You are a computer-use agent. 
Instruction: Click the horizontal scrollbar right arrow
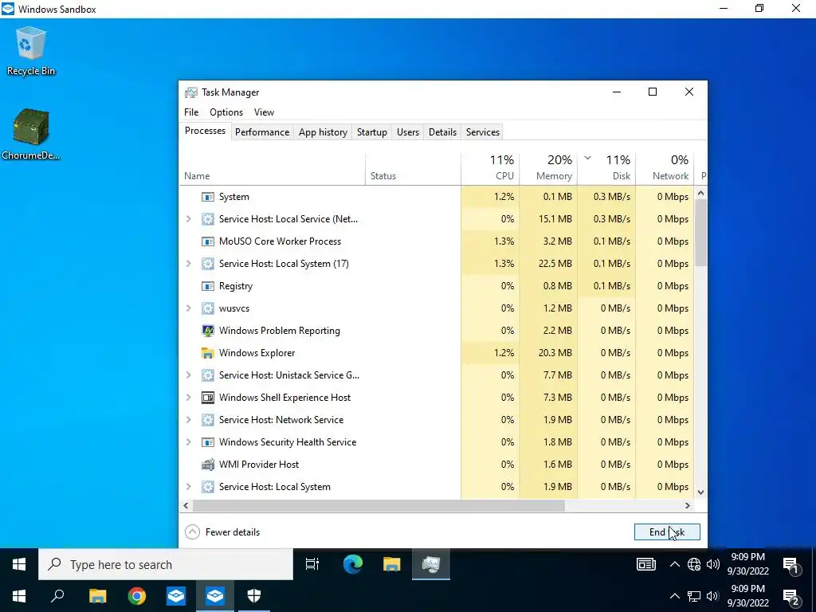click(x=688, y=505)
